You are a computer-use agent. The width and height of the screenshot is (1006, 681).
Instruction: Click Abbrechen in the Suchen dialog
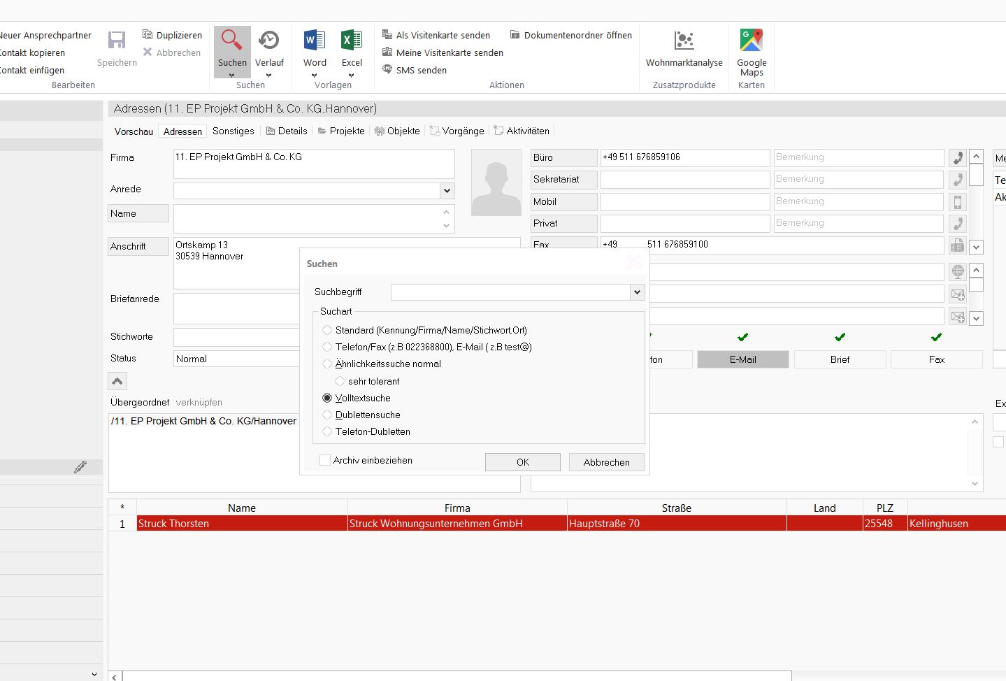tap(606, 462)
